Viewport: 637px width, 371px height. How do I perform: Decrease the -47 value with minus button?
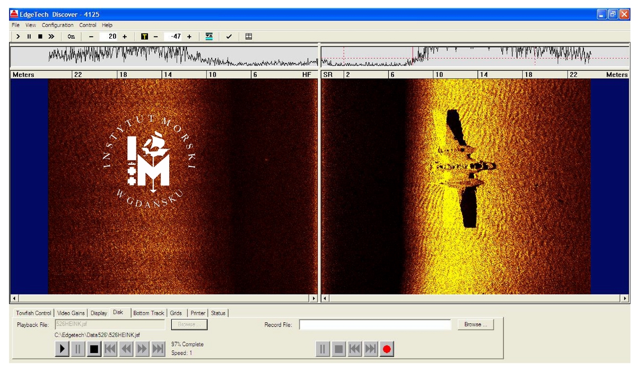(156, 37)
